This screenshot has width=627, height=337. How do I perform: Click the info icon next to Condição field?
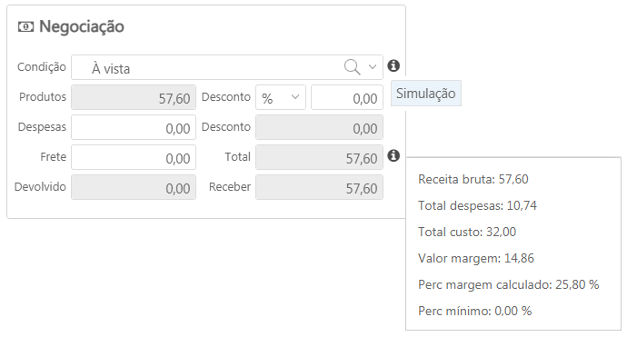click(393, 65)
